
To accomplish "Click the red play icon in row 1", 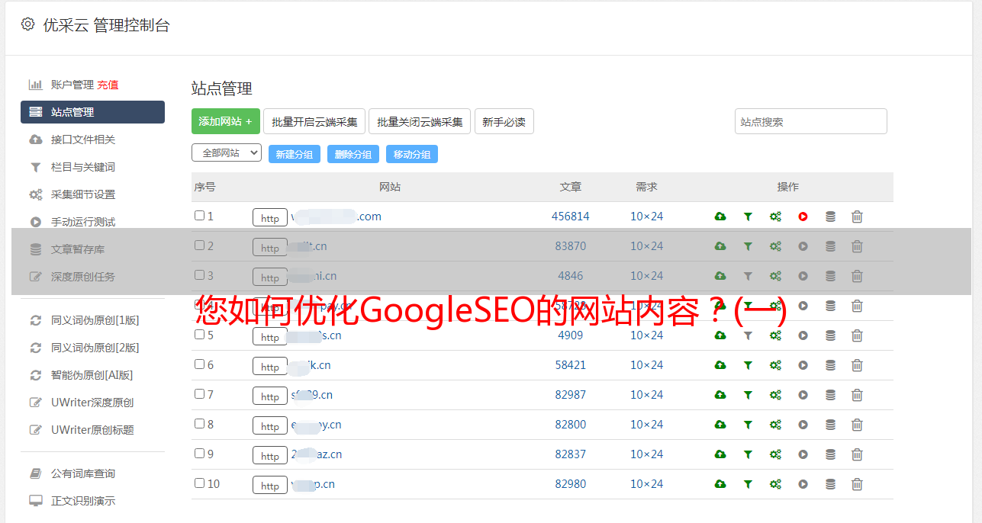I will (x=803, y=217).
